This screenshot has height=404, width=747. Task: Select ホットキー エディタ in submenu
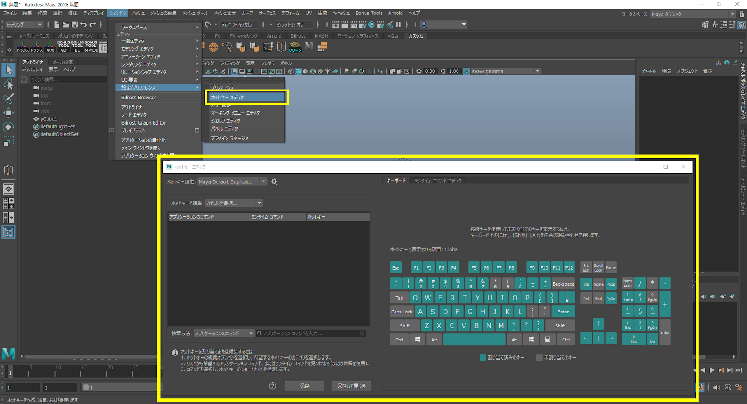pyautogui.click(x=247, y=98)
